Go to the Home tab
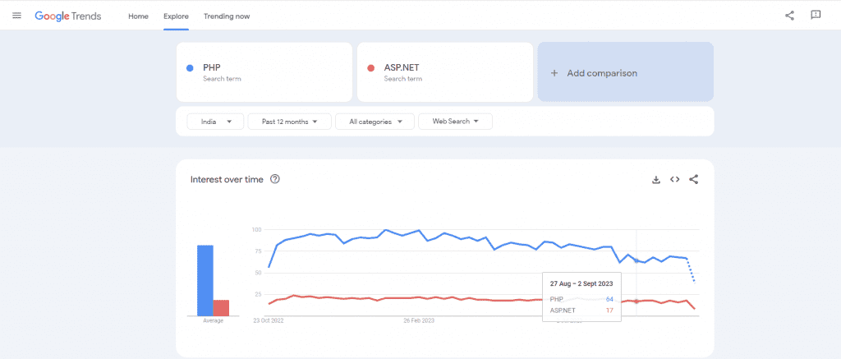This screenshot has width=841, height=359. 138,16
